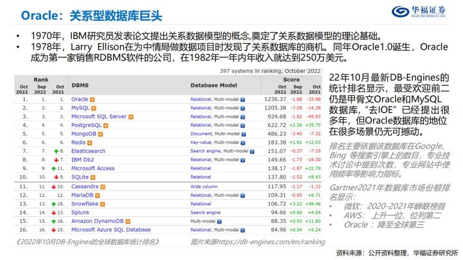The height and width of the screenshot is (260, 463).
Task: Open the Microsoft Azure SQL Database link
Action: 111,229
